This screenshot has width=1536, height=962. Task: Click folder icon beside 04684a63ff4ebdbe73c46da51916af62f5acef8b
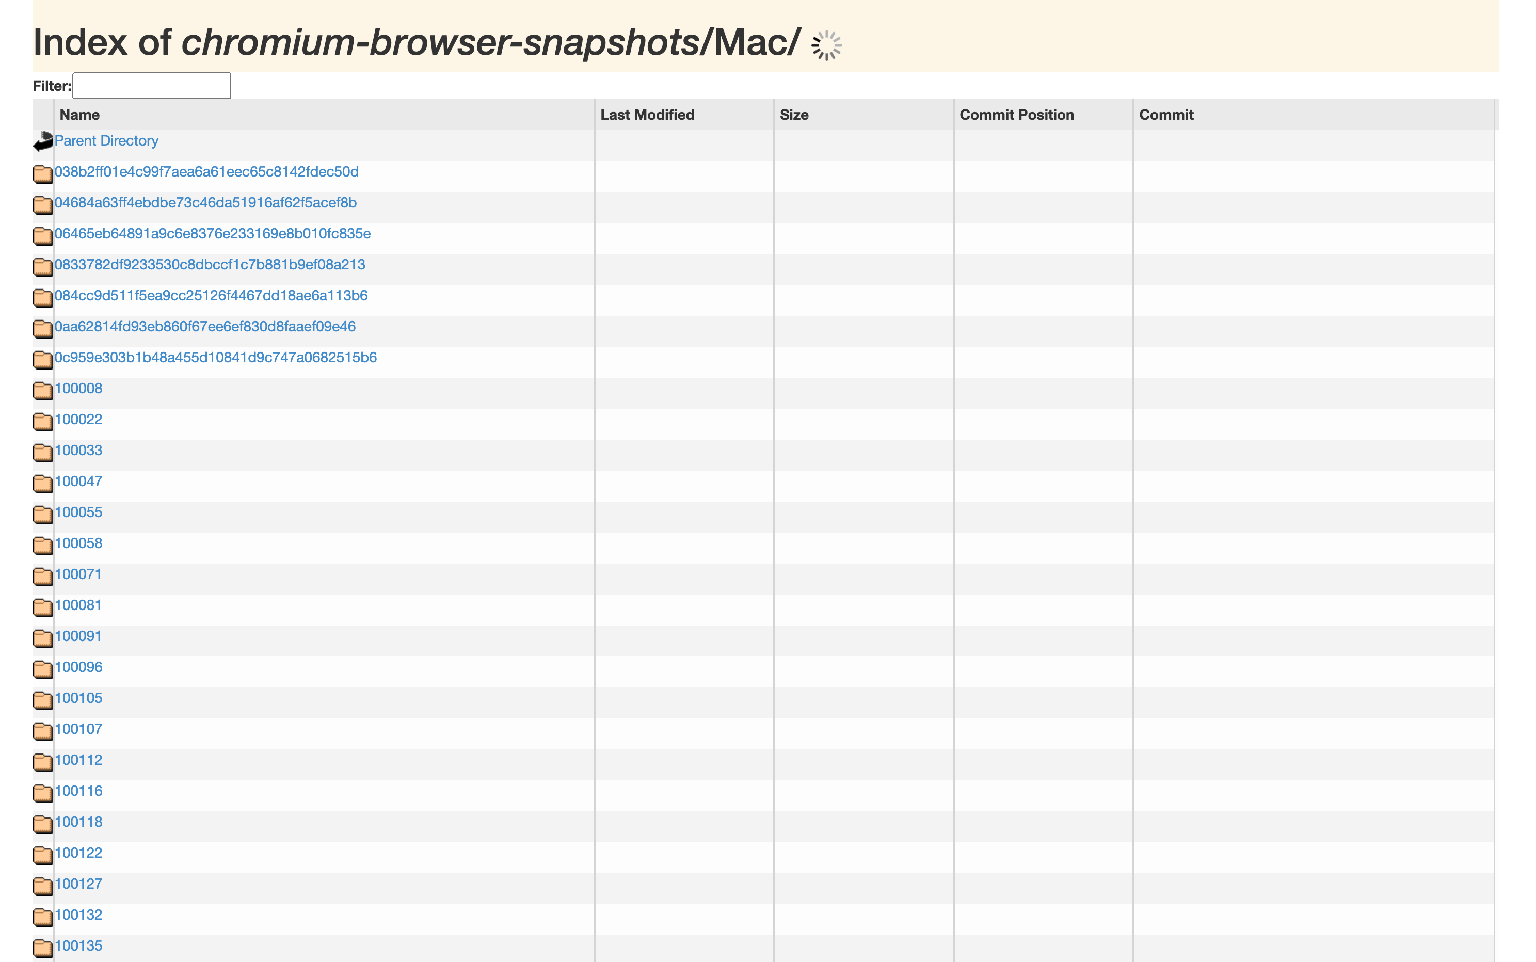(43, 205)
